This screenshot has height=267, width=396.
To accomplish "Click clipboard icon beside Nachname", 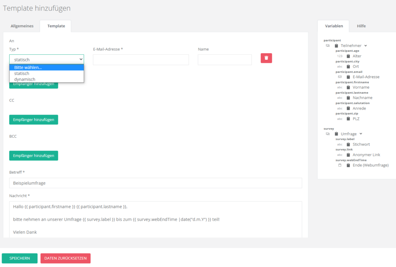I will pos(348,98).
